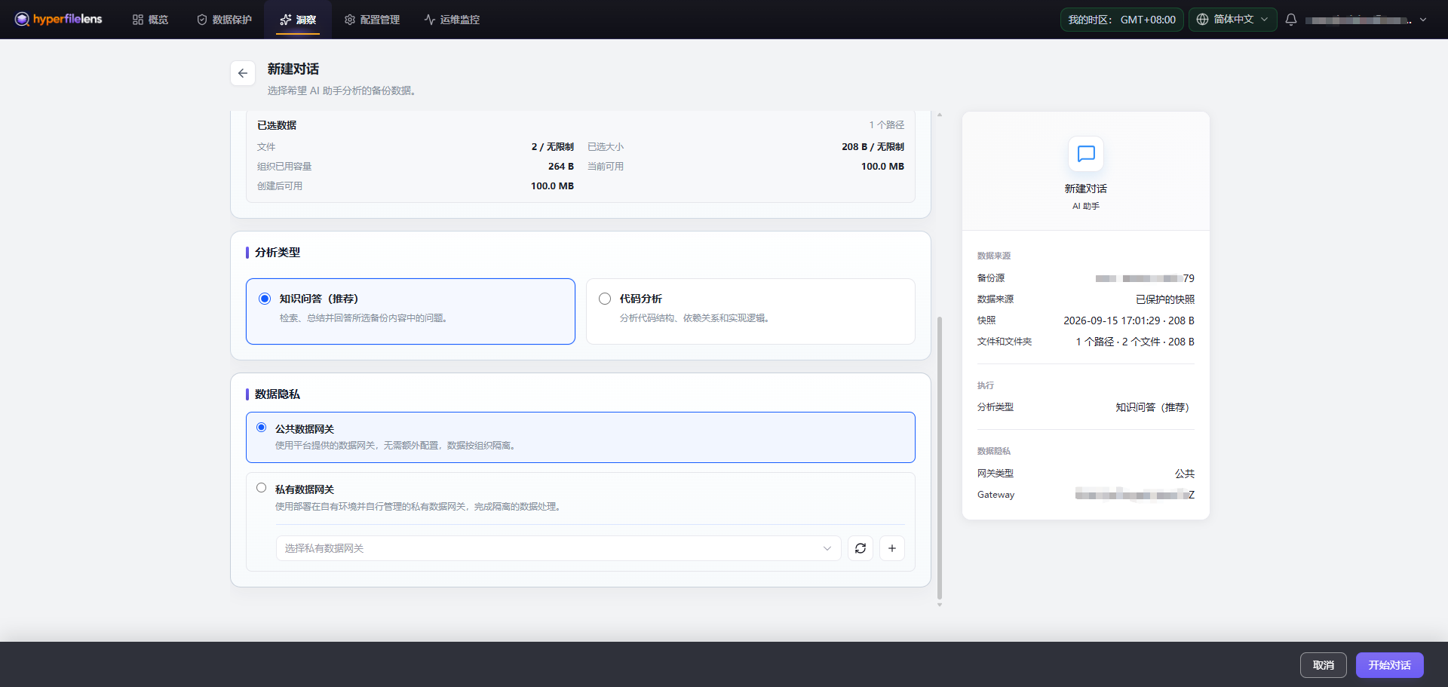Click the 分析类型 section heading
Viewport: 1448px width, 687px height.
point(278,253)
